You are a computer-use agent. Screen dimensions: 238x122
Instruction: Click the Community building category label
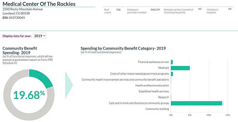(x=157, y=109)
